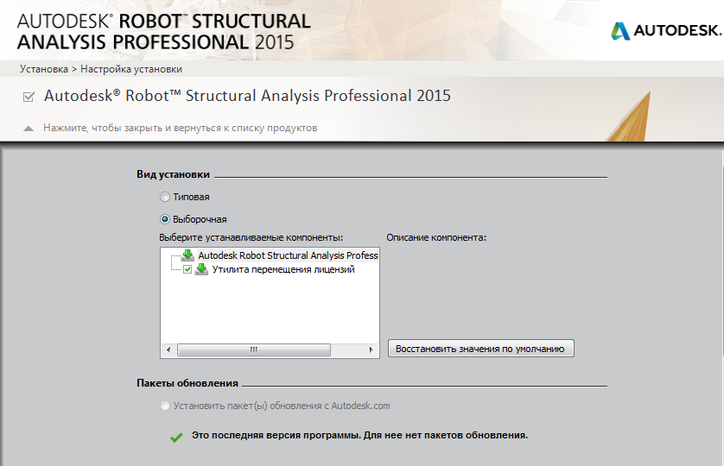This screenshot has width=724, height=466.
Task: Select Установить пакет(ы) обновления radio option
Action: click(165, 406)
